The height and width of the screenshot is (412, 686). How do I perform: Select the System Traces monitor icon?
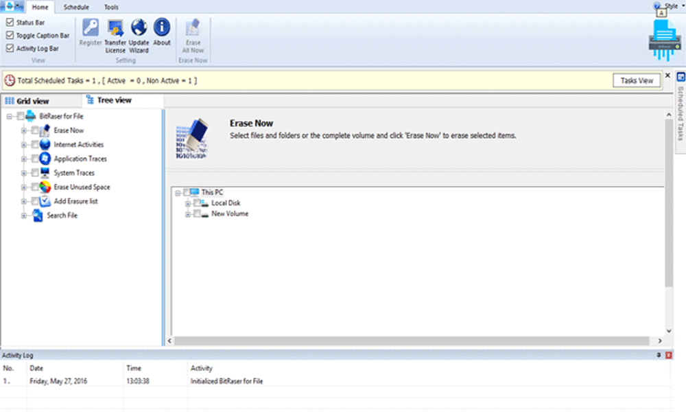(45, 172)
